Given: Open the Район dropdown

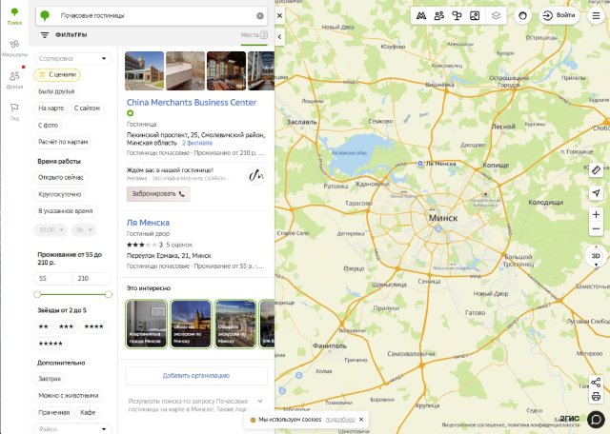Looking at the screenshot, I should point(72,429).
